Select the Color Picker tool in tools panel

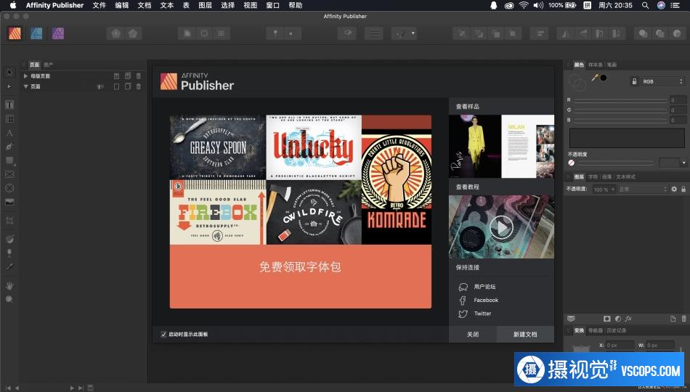pyautogui.click(x=9, y=266)
